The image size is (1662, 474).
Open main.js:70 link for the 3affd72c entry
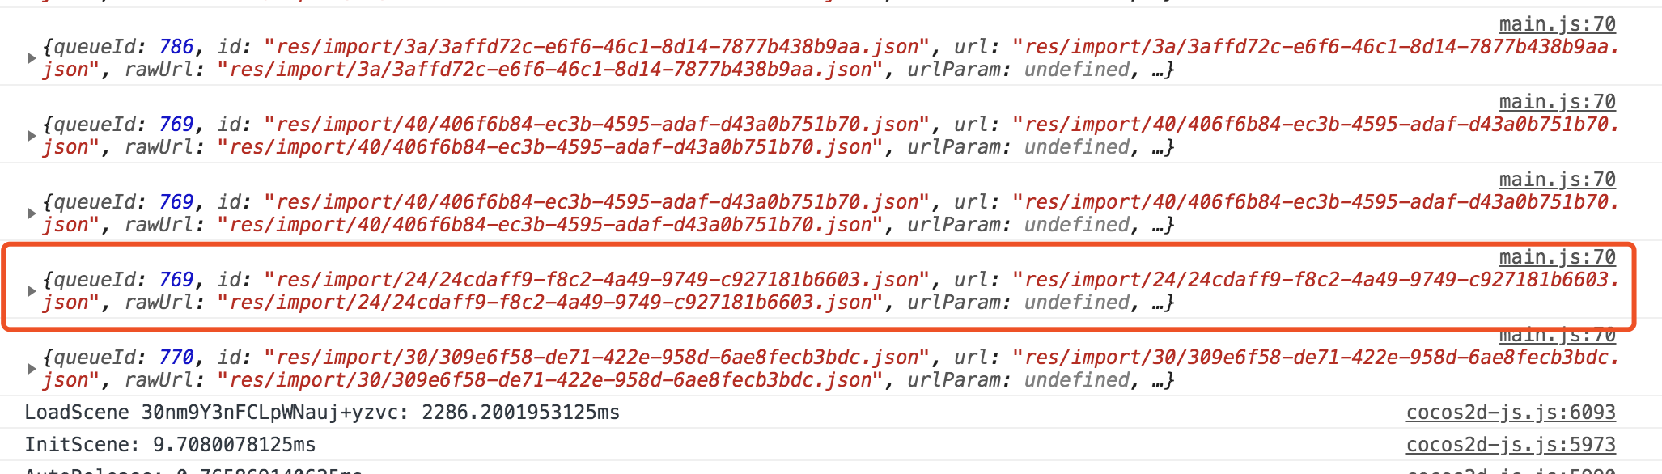pyautogui.click(x=1557, y=24)
